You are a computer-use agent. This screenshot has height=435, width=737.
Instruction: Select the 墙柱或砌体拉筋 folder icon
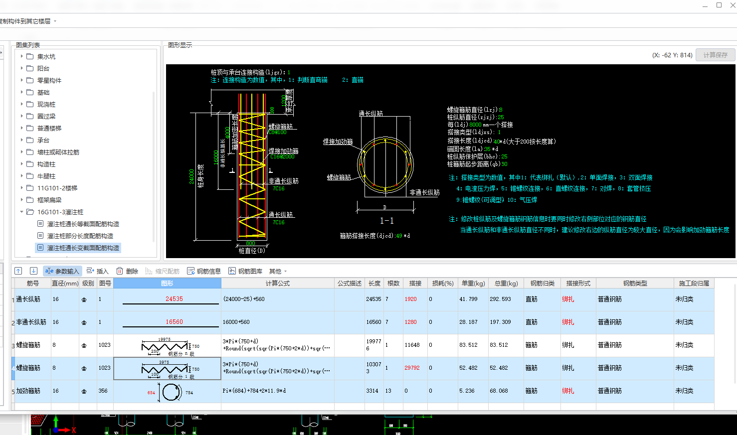pyautogui.click(x=30, y=152)
